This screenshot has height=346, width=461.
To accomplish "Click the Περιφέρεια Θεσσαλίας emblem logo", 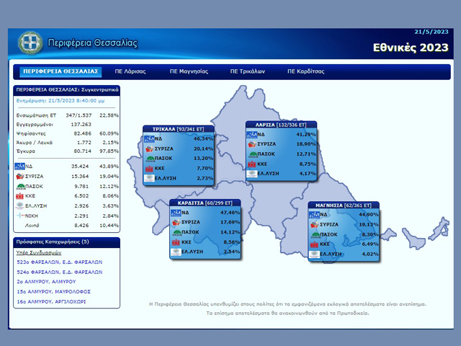I will point(30,43).
